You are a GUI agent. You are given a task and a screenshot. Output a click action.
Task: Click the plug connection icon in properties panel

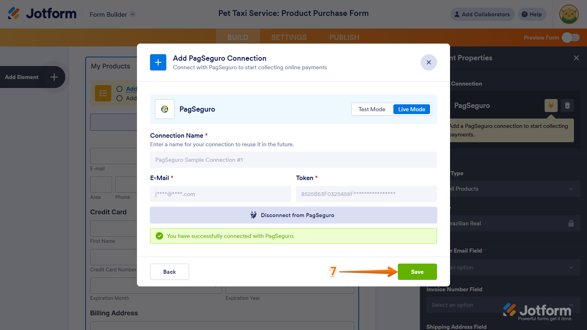tap(551, 106)
